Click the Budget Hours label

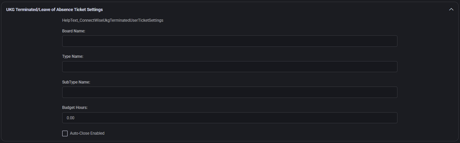75,108
